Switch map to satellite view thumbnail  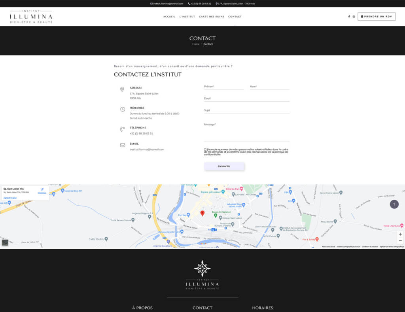[5, 242]
